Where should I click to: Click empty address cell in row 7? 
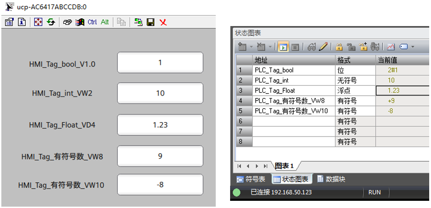(294, 131)
